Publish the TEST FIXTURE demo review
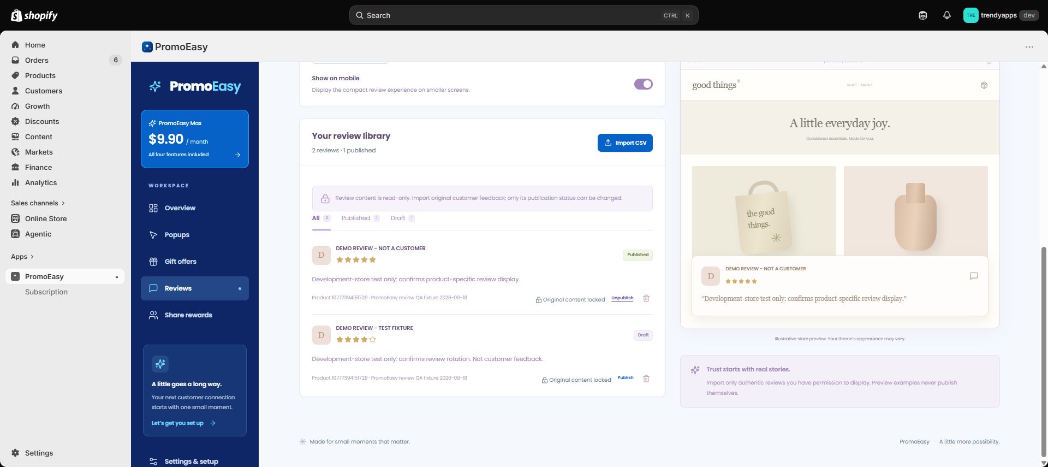The width and height of the screenshot is (1048, 467). tap(626, 378)
